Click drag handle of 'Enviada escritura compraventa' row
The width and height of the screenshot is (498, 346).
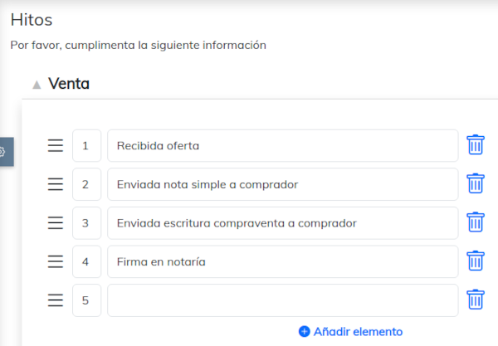[x=56, y=222]
